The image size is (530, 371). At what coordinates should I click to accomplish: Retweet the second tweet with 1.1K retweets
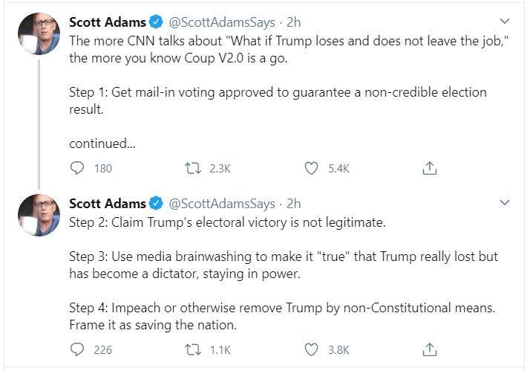193,349
